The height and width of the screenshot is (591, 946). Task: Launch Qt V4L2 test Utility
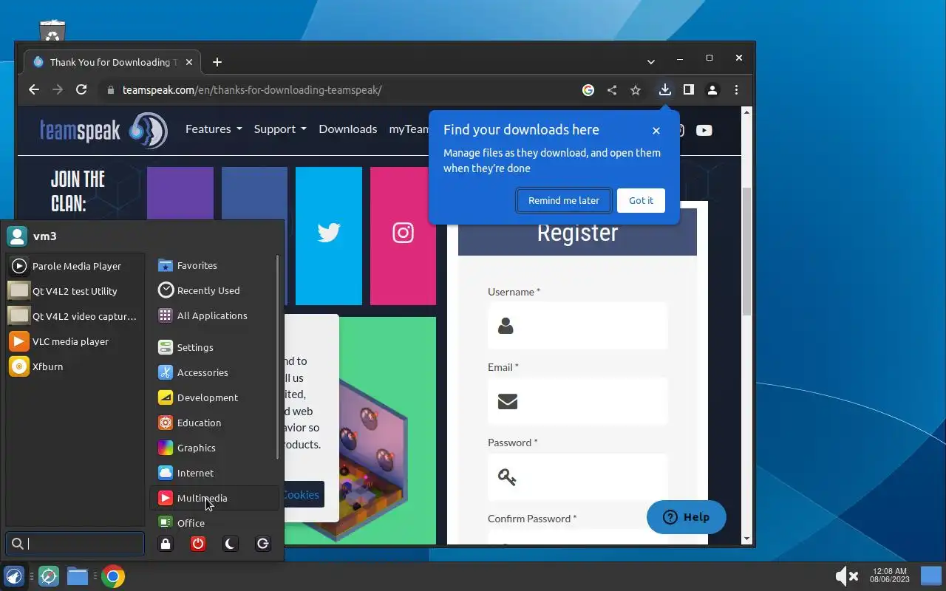75,291
